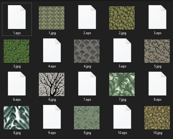Viewport: 173px width, 139px height.
Task: Click the 1.jpg camouflage pattern thumbnail
Action: [x=52, y=18]
